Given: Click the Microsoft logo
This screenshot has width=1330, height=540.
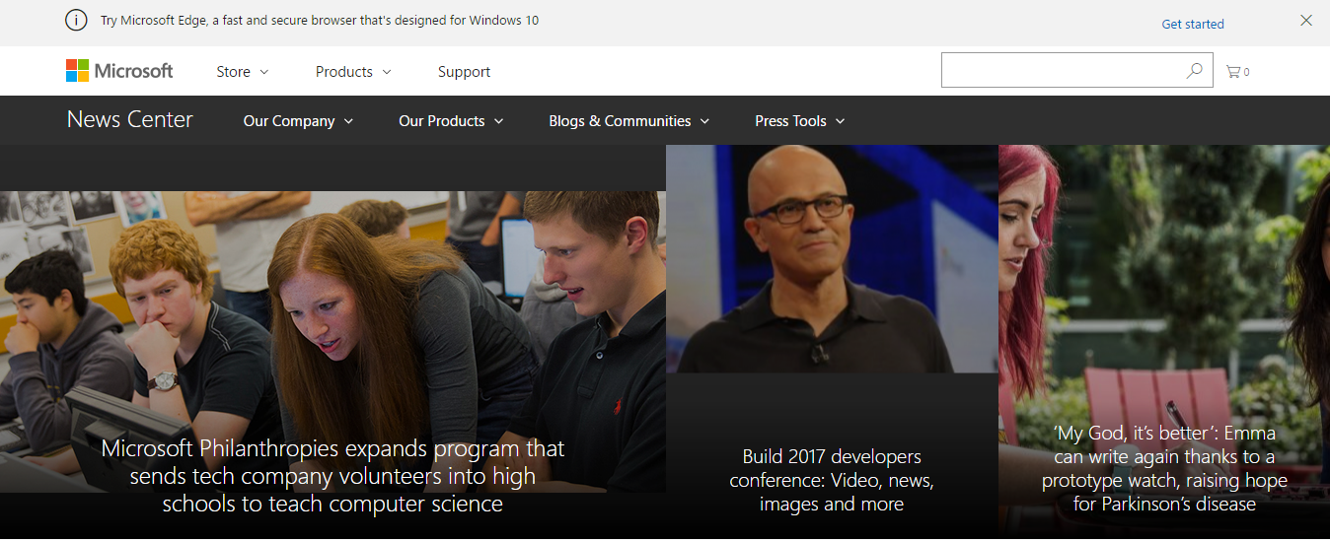Looking at the screenshot, I should click(119, 71).
